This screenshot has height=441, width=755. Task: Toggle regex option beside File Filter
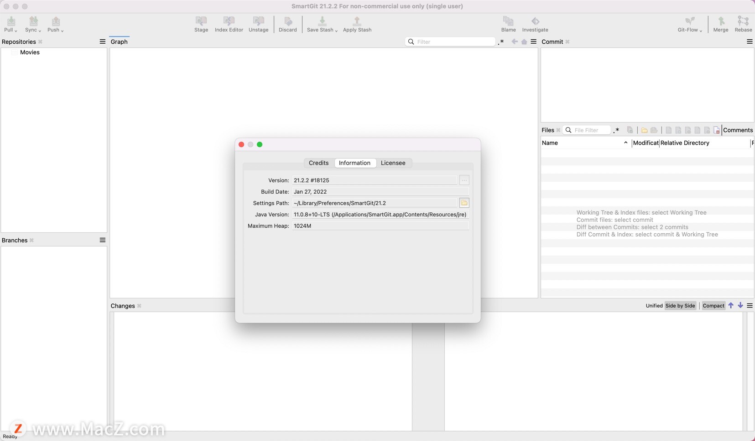[x=616, y=130]
